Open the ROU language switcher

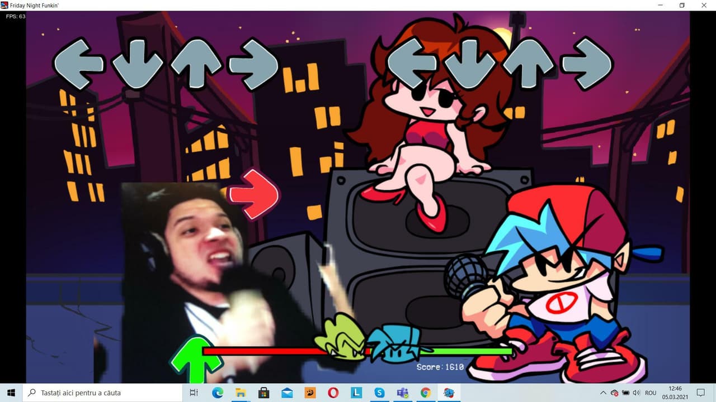coord(651,393)
